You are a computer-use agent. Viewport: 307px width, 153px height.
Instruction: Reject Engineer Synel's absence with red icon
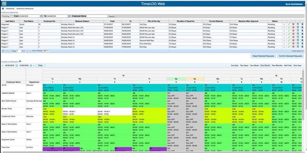point(293,24)
